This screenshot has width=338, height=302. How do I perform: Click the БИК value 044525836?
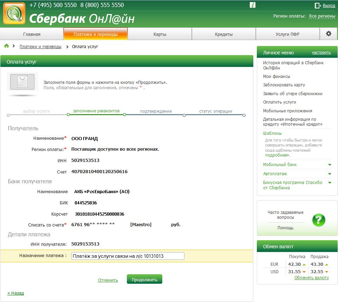(x=86, y=203)
